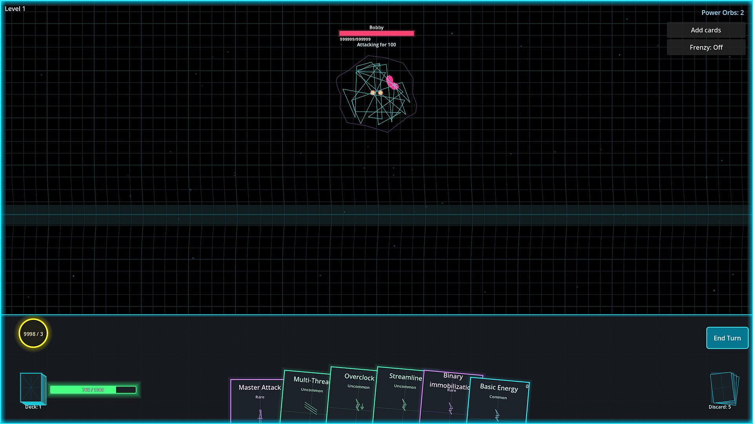Image resolution: width=753 pixels, height=424 pixels.
Task: Click the Level 1 label
Action: [x=15, y=9]
